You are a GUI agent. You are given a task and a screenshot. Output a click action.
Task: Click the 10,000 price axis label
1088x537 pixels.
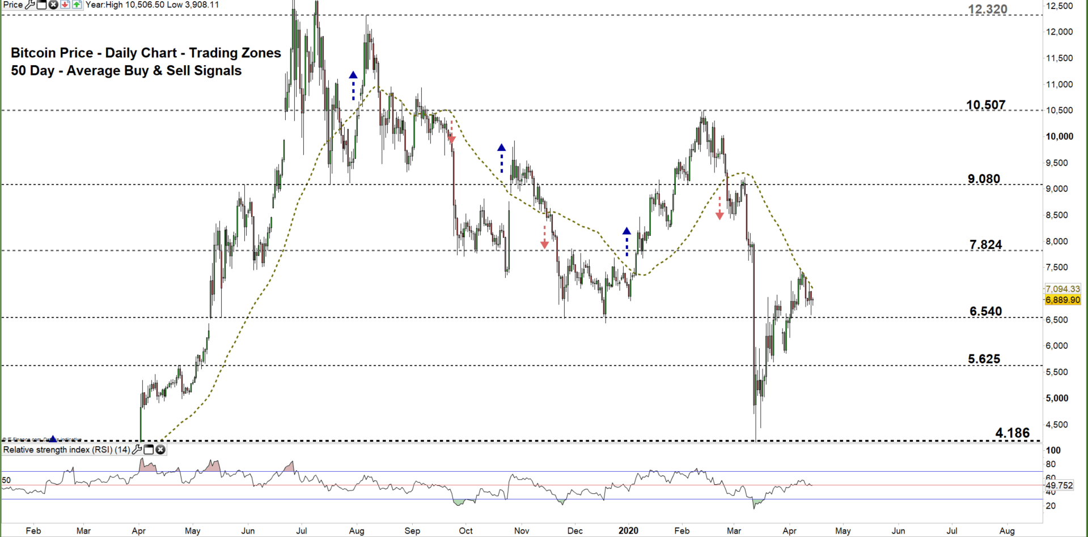click(1060, 137)
